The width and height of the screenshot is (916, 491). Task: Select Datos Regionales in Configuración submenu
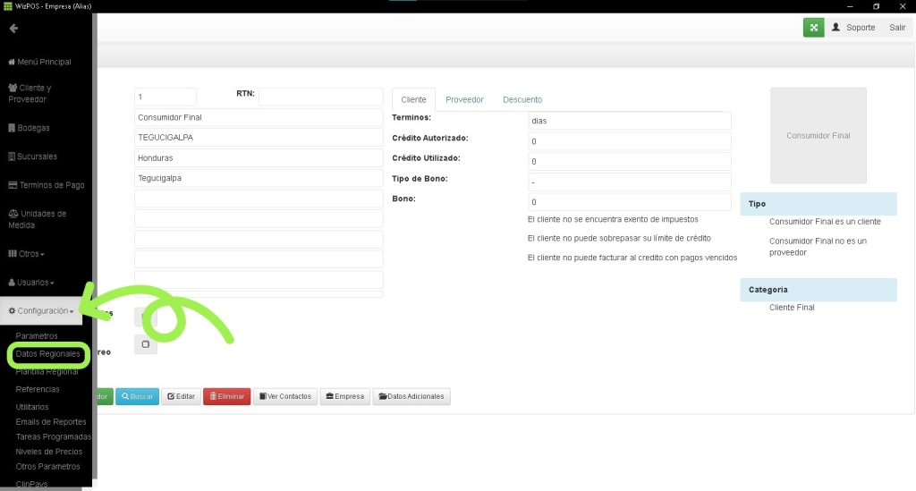click(x=47, y=354)
